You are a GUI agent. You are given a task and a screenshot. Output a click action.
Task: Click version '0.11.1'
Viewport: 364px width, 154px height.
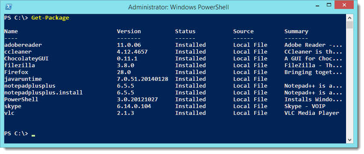click(x=127, y=59)
